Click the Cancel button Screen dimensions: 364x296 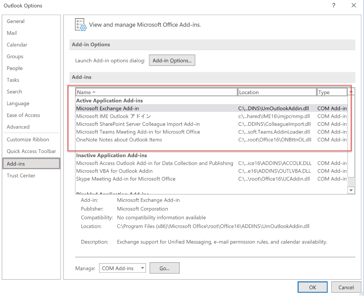click(x=346, y=287)
